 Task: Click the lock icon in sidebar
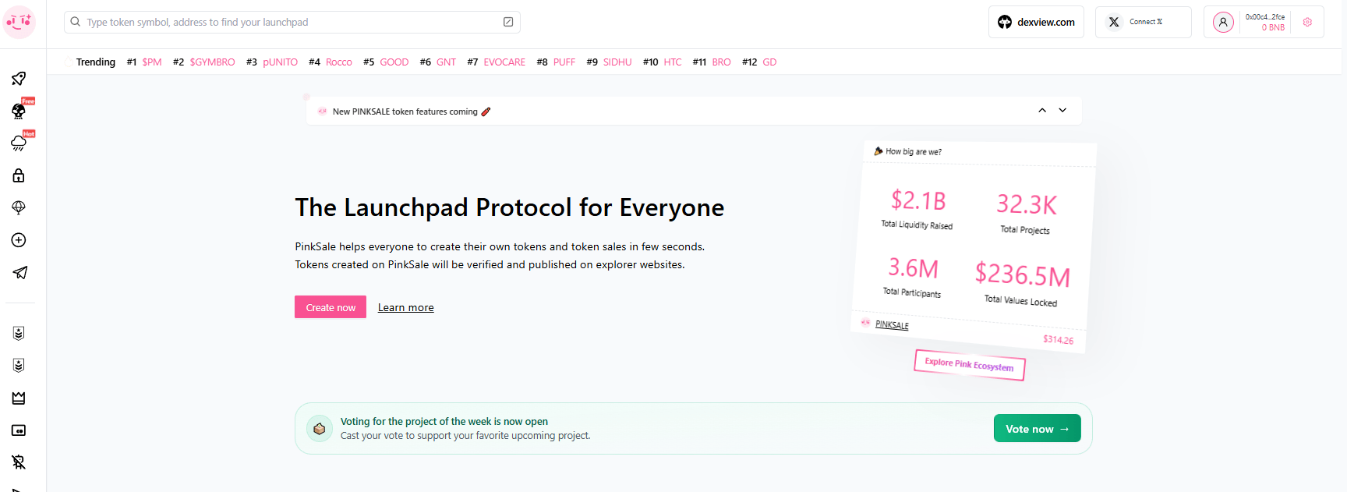click(19, 175)
